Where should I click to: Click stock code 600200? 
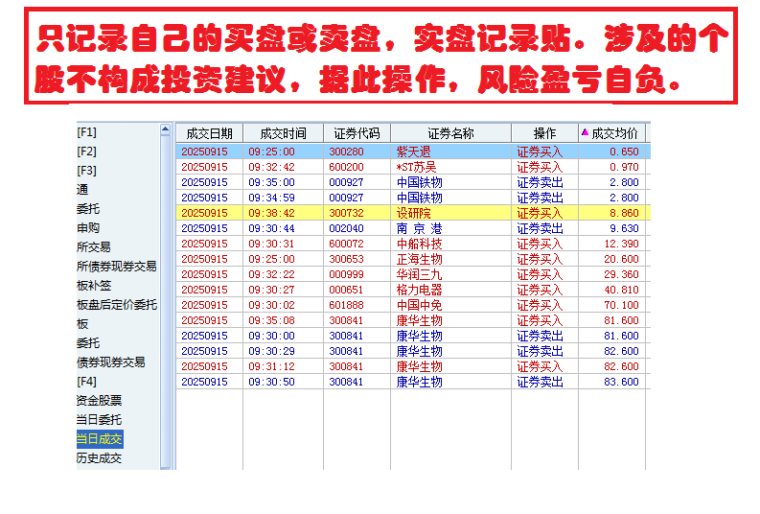coord(346,167)
